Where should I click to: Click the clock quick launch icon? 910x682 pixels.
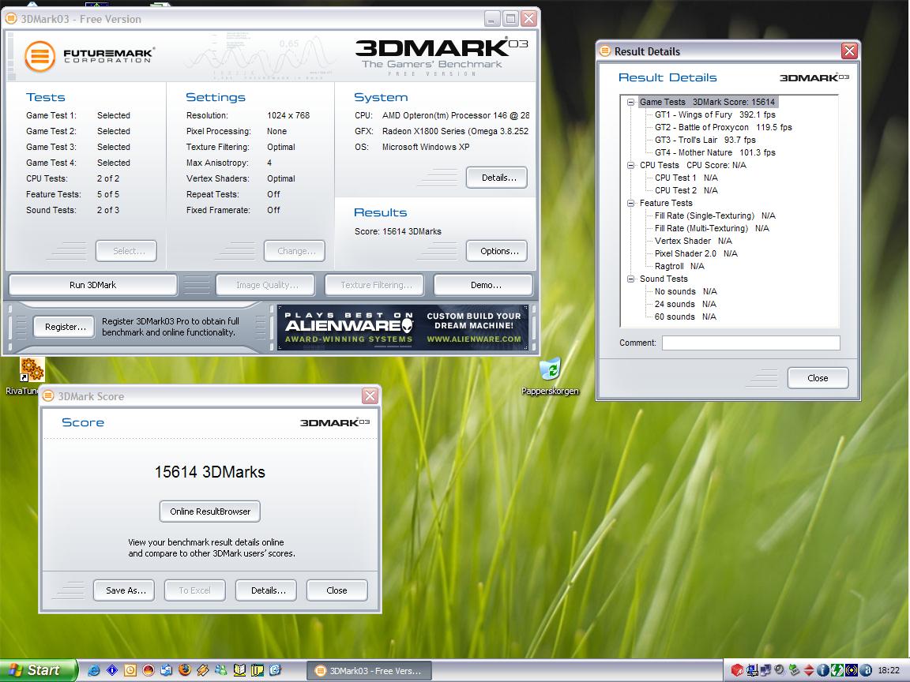point(130,670)
